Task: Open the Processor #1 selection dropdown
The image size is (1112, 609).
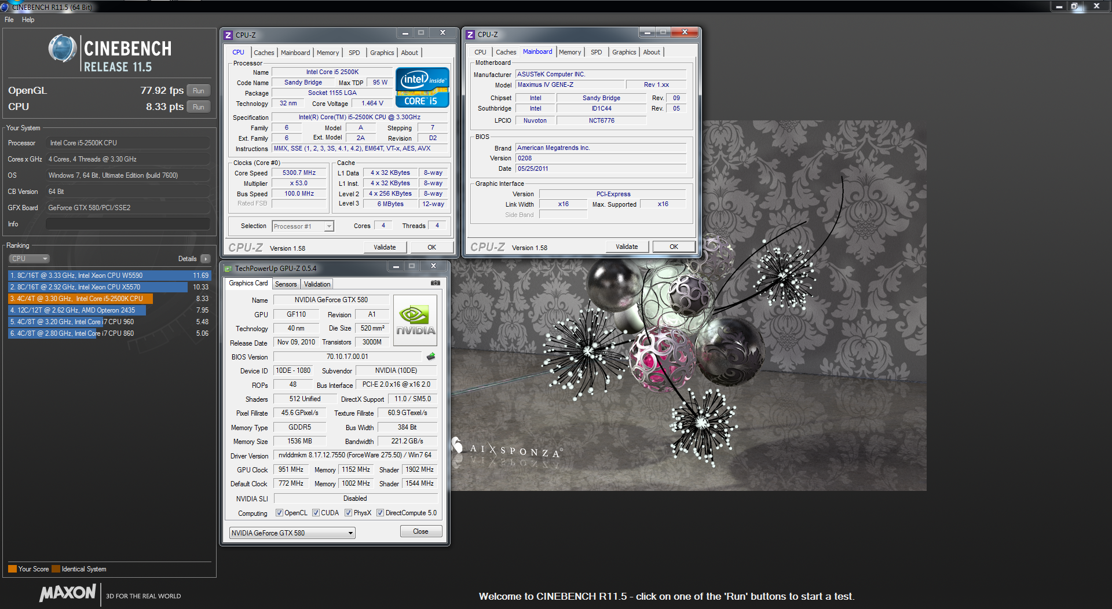Action: pos(303,226)
